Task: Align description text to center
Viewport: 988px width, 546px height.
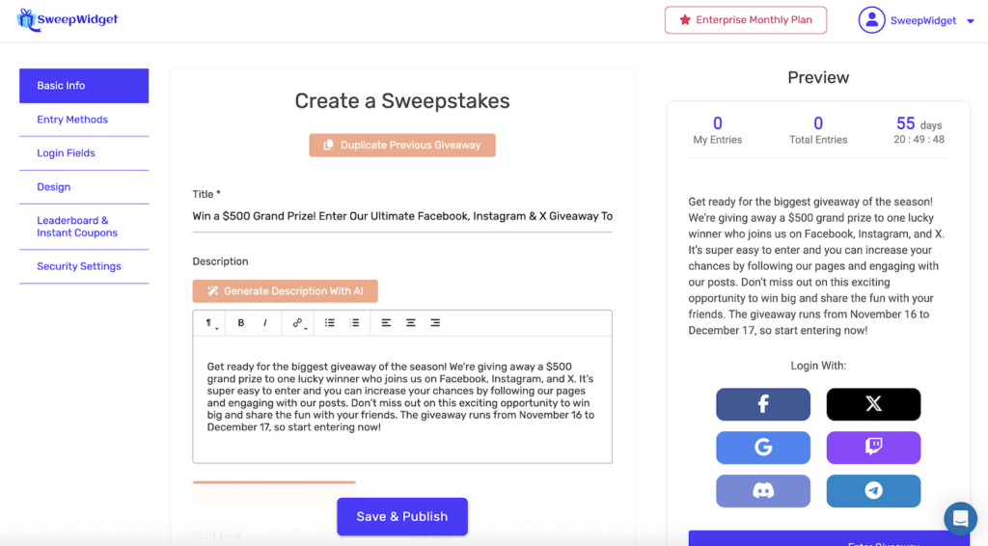Action: pyautogui.click(x=411, y=323)
